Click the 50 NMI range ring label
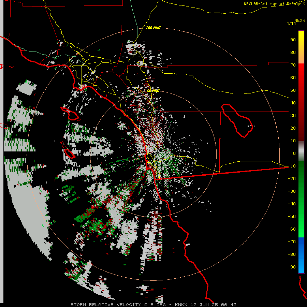The width and height of the screenshot is (307, 307). tap(153, 91)
